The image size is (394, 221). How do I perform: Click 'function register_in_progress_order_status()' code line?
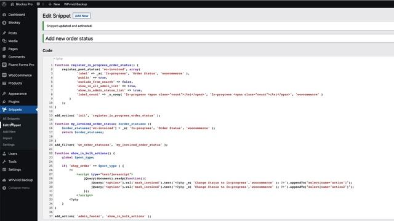click(x=97, y=65)
